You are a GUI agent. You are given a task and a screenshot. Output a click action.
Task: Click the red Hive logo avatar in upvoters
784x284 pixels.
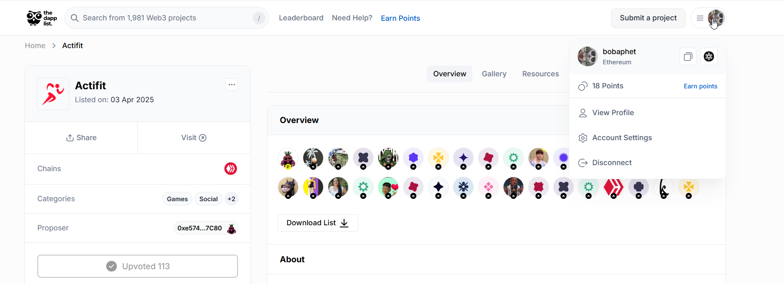[613, 187]
